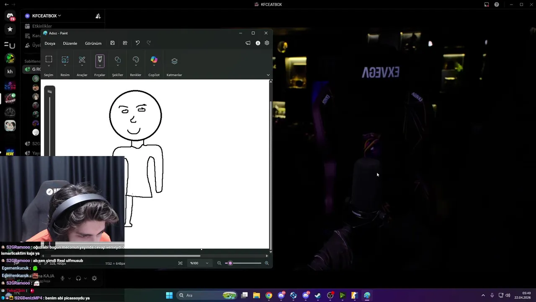Open the Resim image tools in Paint
The width and height of the screenshot is (536, 302).
[65, 60]
